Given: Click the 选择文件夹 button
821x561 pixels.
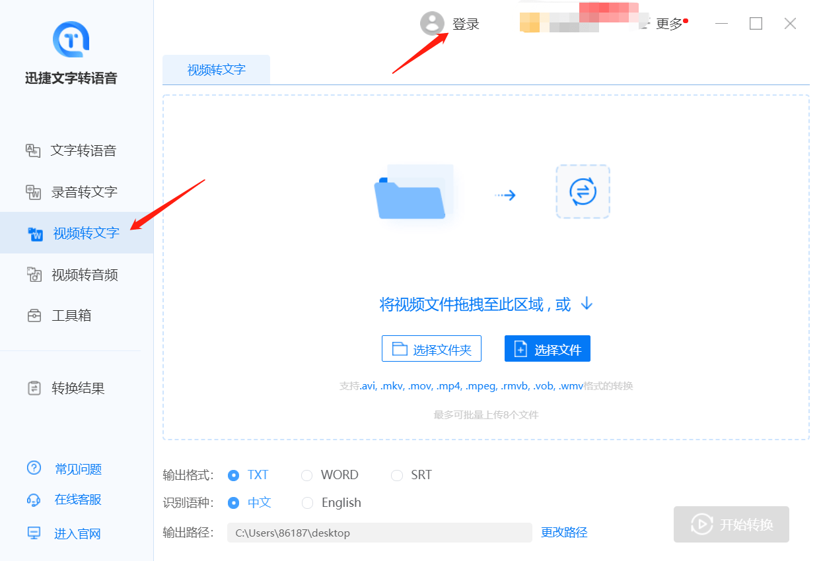Looking at the screenshot, I should pyautogui.click(x=431, y=349).
